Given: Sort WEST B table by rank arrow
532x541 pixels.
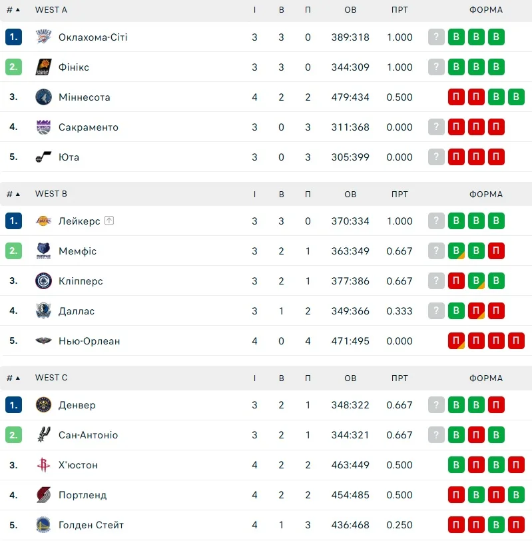Looking at the screenshot, I should (x=17, y=194).
